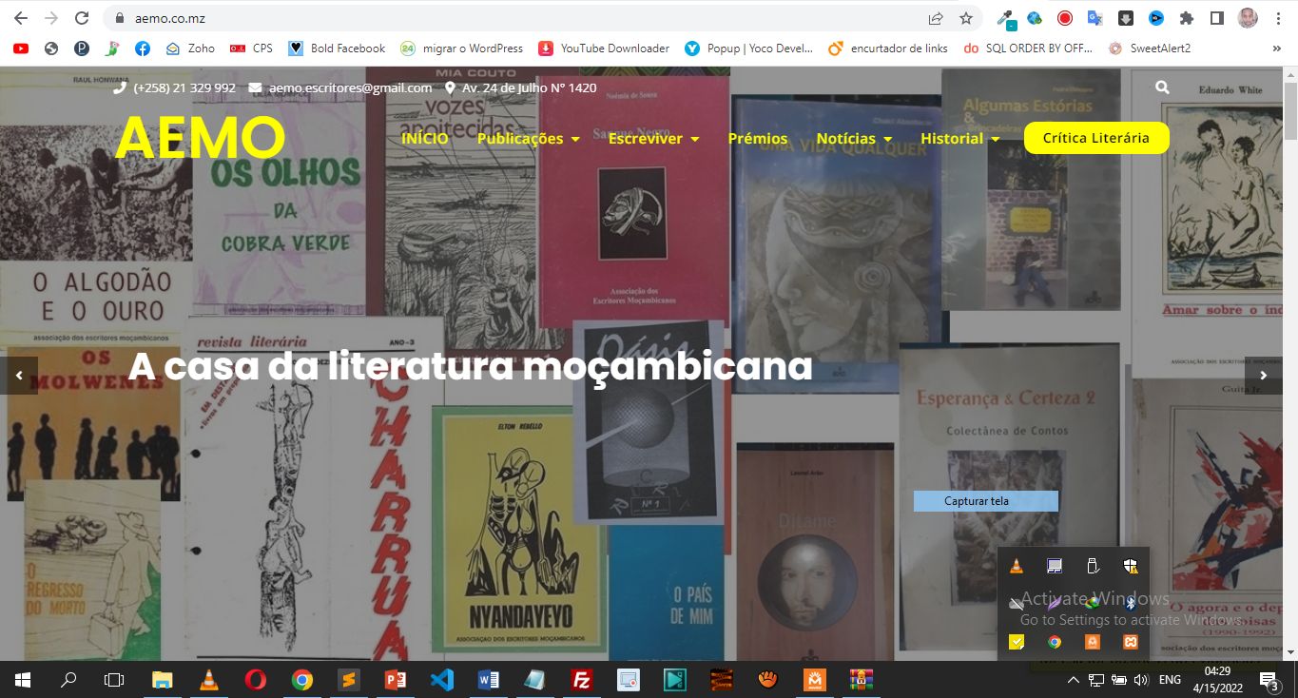
Task: Open the Google Translate extension
Action: tap(1095, 18)
